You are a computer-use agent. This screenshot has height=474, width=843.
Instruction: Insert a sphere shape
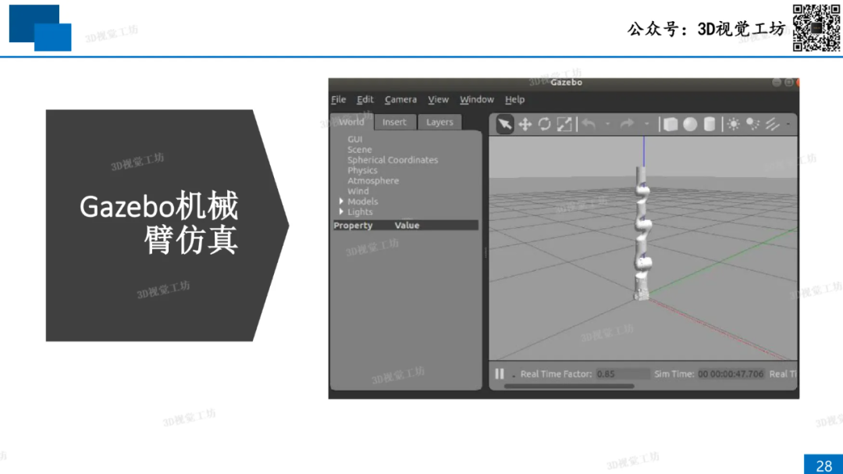pos(690,124)
